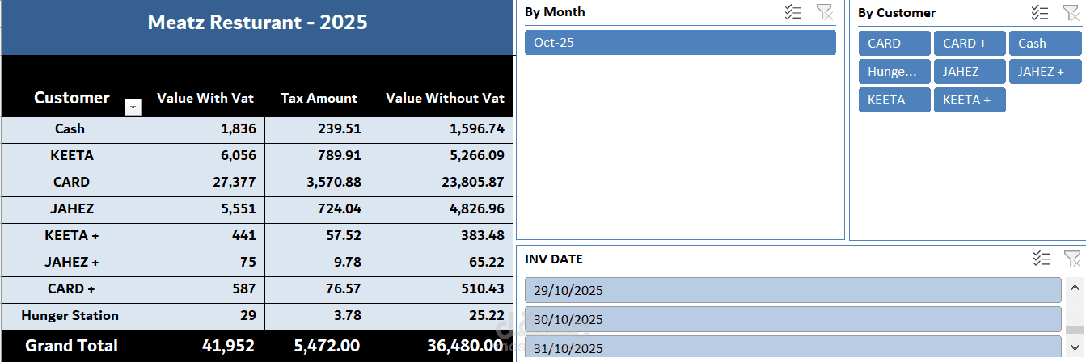
Task: Select CARD slicer button
Action: pyautogui.click(x=894, y=44)
